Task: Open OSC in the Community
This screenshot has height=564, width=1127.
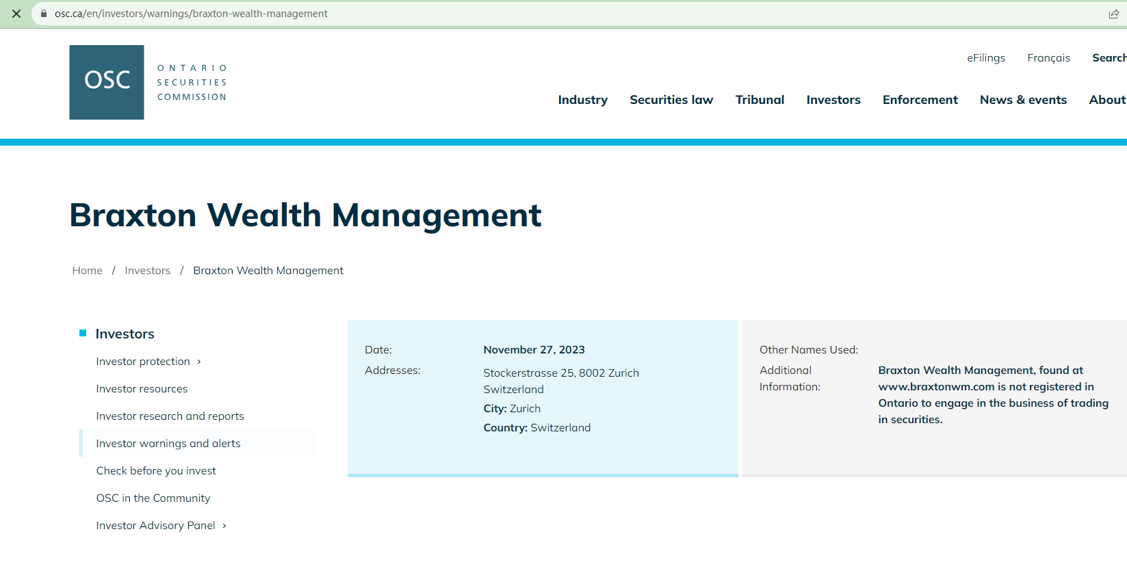Action: point(153,498)
